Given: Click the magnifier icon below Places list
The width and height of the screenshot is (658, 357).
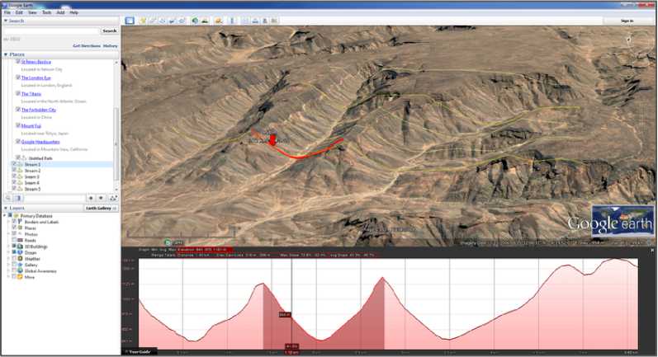Looking at the screenshot, I should (x=8, y=198).
